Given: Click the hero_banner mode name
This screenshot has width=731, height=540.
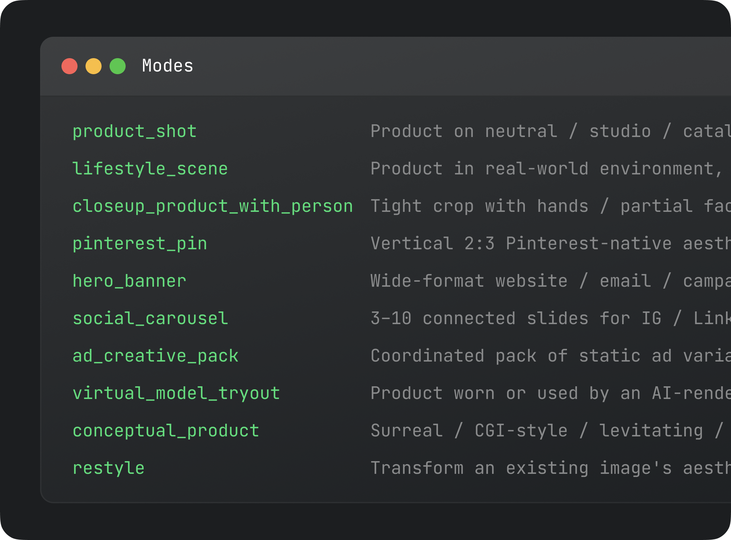Looking at the screenshot, I should click(130, 281).
